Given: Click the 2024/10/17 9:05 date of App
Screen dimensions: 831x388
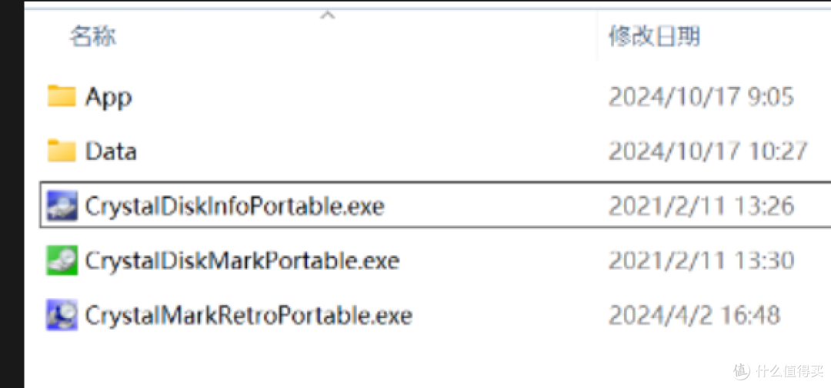Looking at the screenshot, I should [x=701, y=97].
